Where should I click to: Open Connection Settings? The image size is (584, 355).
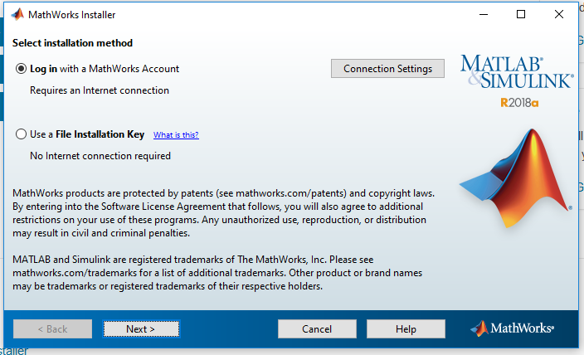pyautogui.click(x=387, y=69)
